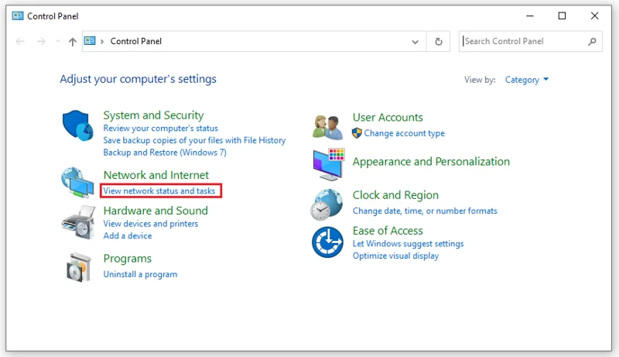619x357 pixels.
Task: Select the Add a device link
Action: pos(128,235)
